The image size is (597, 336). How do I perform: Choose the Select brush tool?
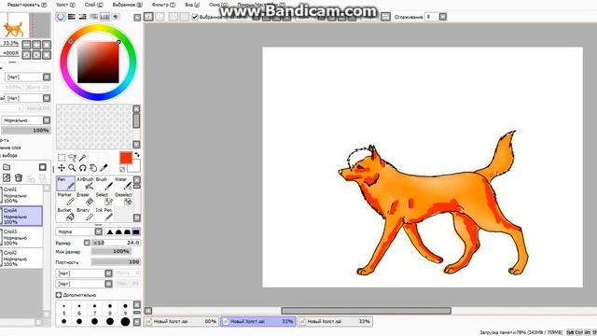point(104,199)
